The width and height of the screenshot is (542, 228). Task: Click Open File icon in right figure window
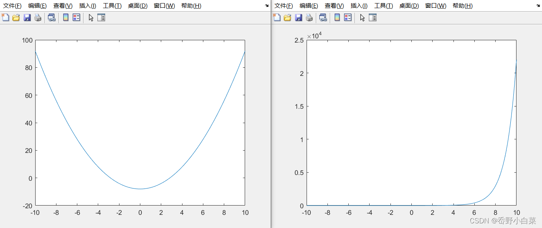click(288, 17)
